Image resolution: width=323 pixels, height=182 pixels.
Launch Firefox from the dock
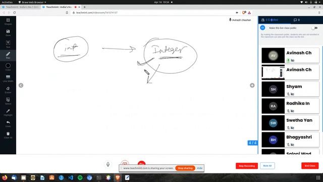(5, 177)
